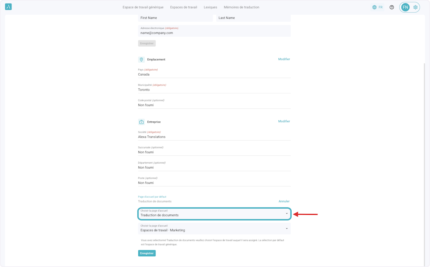Click Modifier link for Emplacement section
The width and height of the screenshot is (430, 267).
(284, 59)
